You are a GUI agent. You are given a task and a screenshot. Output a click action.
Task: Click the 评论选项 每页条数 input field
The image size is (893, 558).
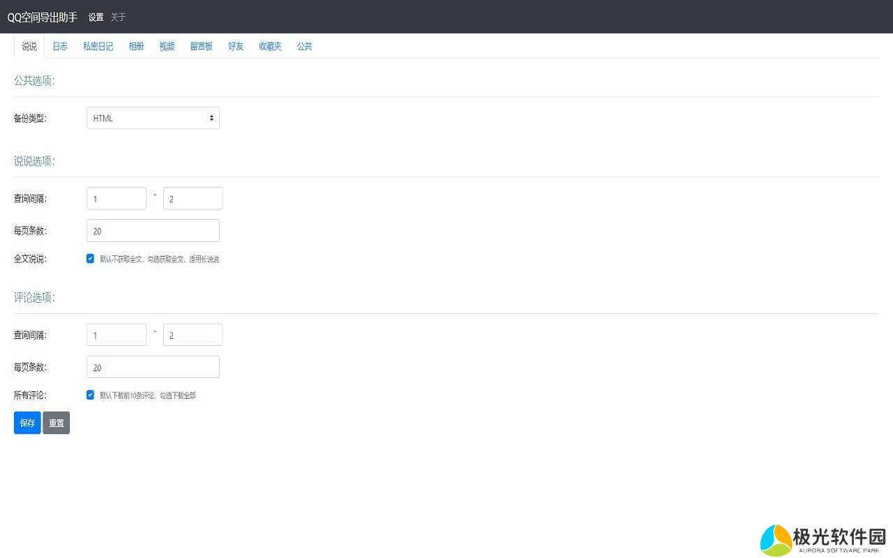pos(153,367)
